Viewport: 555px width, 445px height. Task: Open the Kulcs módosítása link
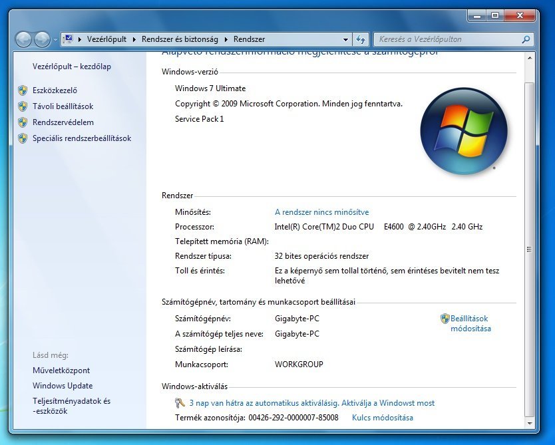pyautogui.click(x=382, y=418)
